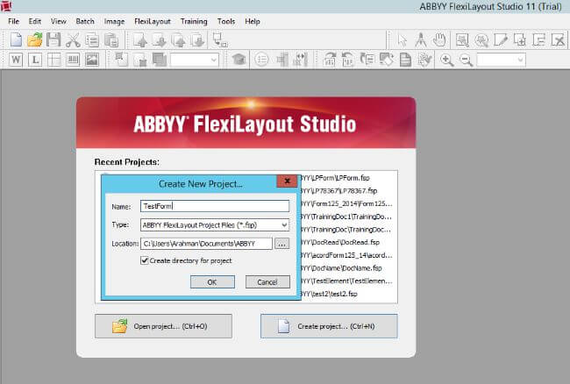Open the Edit menu
The width and height of the screenshot is (570, 384).
35,21
